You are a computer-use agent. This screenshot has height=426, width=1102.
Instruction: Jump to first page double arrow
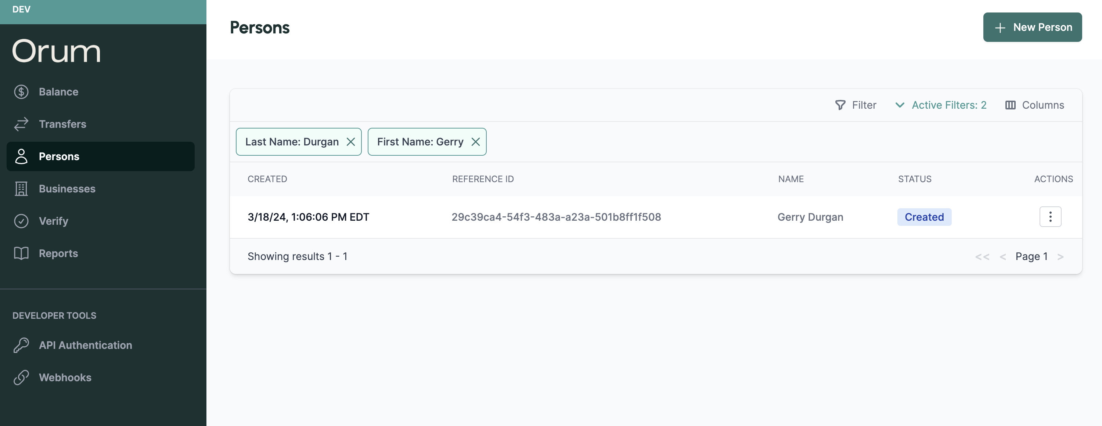[982, 257]
